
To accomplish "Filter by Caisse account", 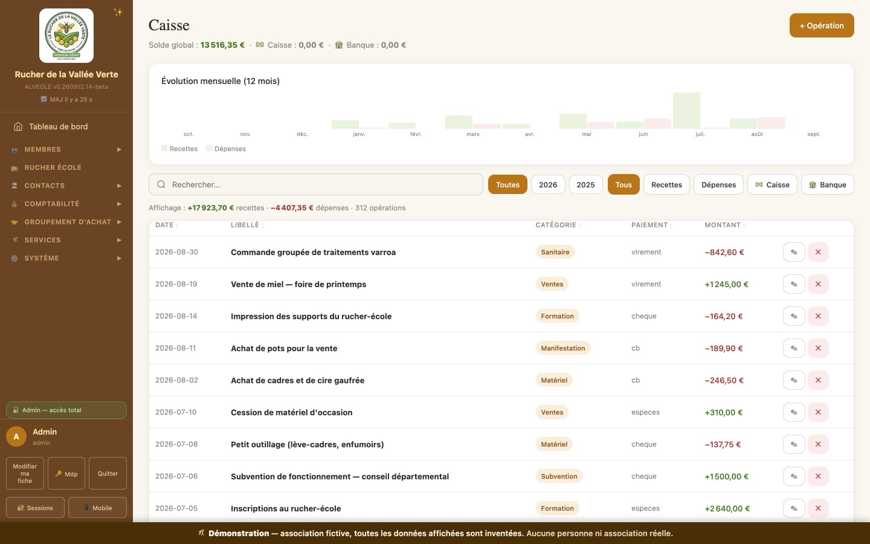I will click(772, 185).
